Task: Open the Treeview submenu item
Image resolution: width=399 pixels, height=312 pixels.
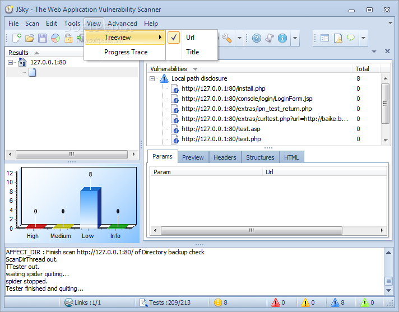Action: pyautogui.click(x=124, y=38)
